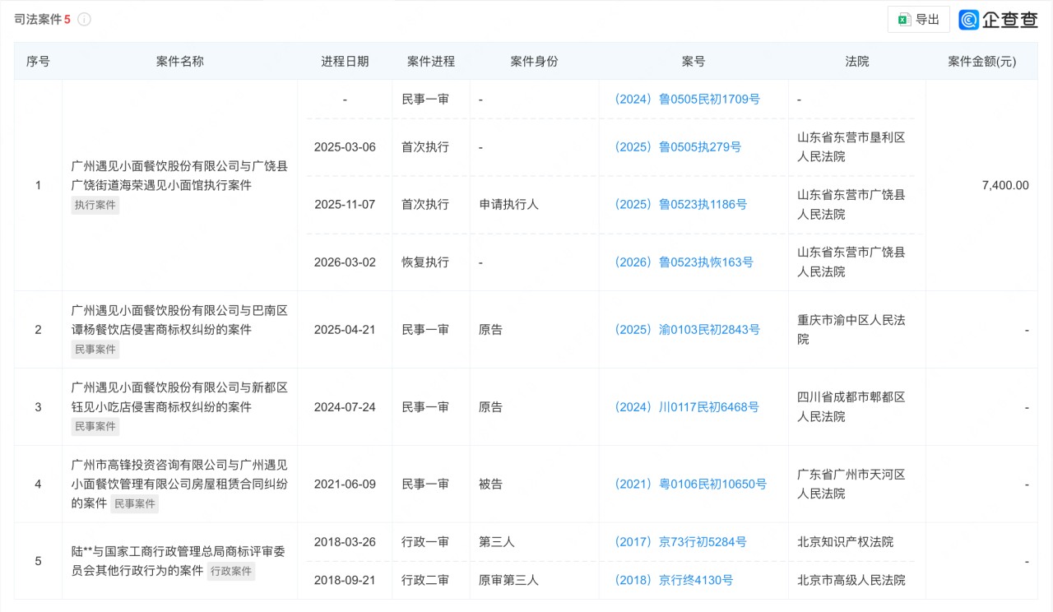Click court cell 重庆市渝中区人民法院
The height and width of the screenshot is (612, 1053).
click(851, 329)
